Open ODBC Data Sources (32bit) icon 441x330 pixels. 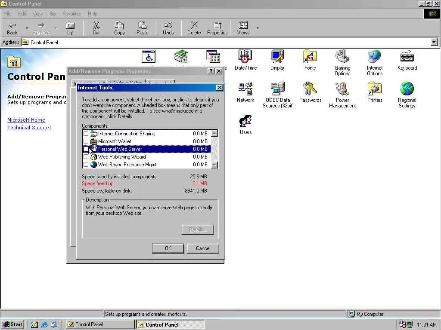278,95
